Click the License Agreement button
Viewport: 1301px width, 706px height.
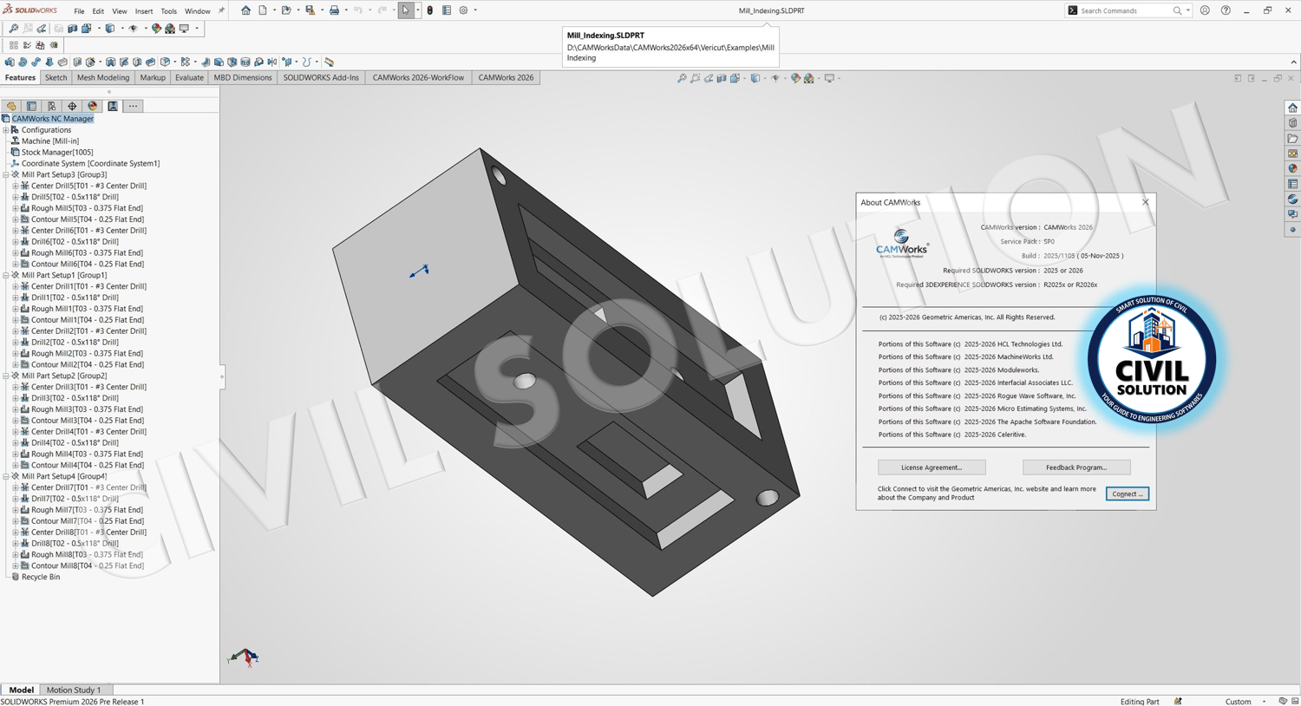click(x=931, y=467)
